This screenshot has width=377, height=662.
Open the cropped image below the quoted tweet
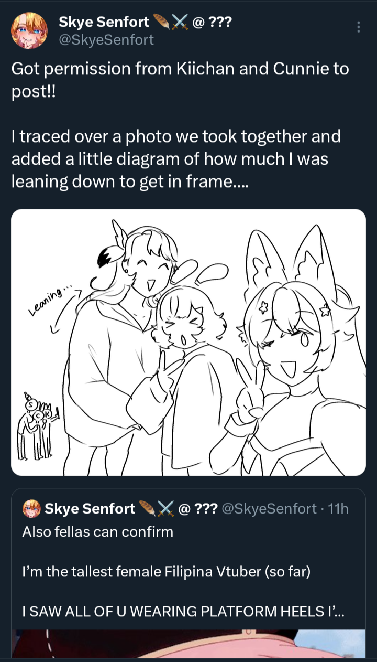tap(188, 644)
